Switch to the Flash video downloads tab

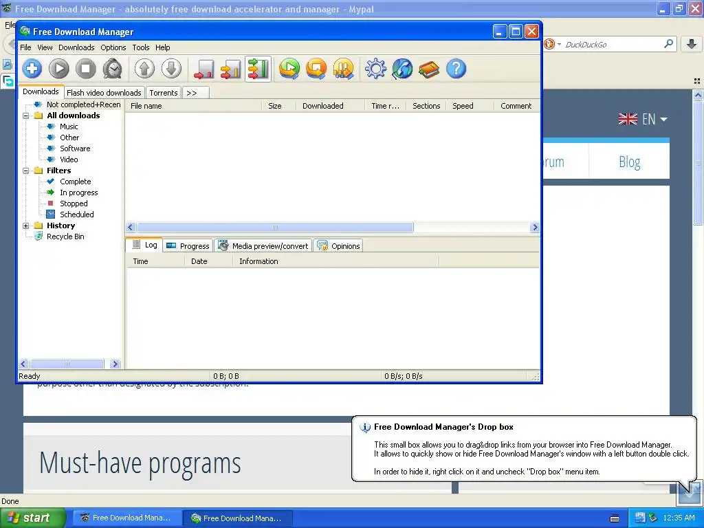point(104,93)
